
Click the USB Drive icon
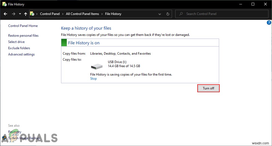97,66
